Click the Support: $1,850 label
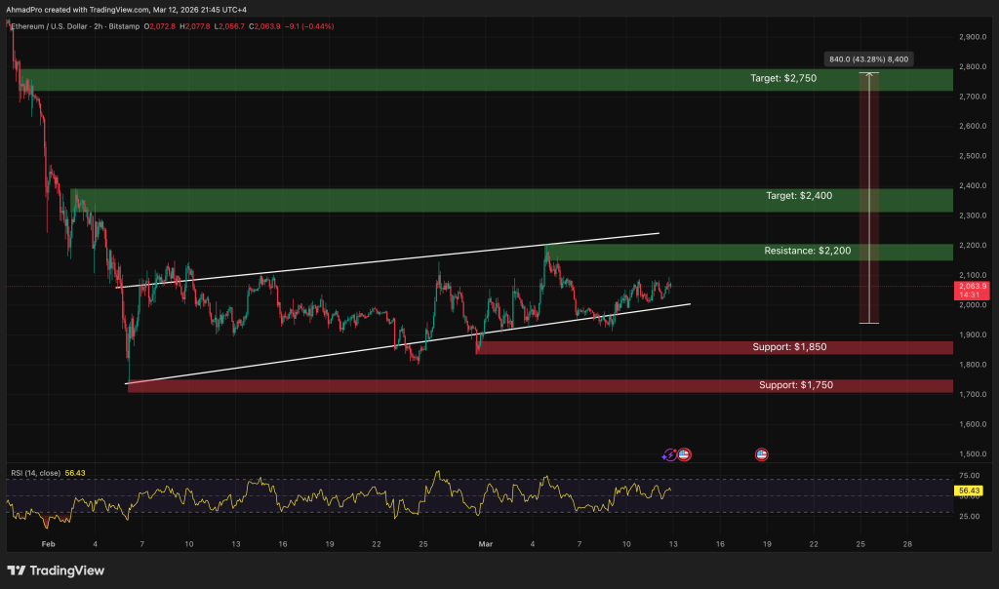The height and width of the screenshot is (589, 999). (792, 347)
